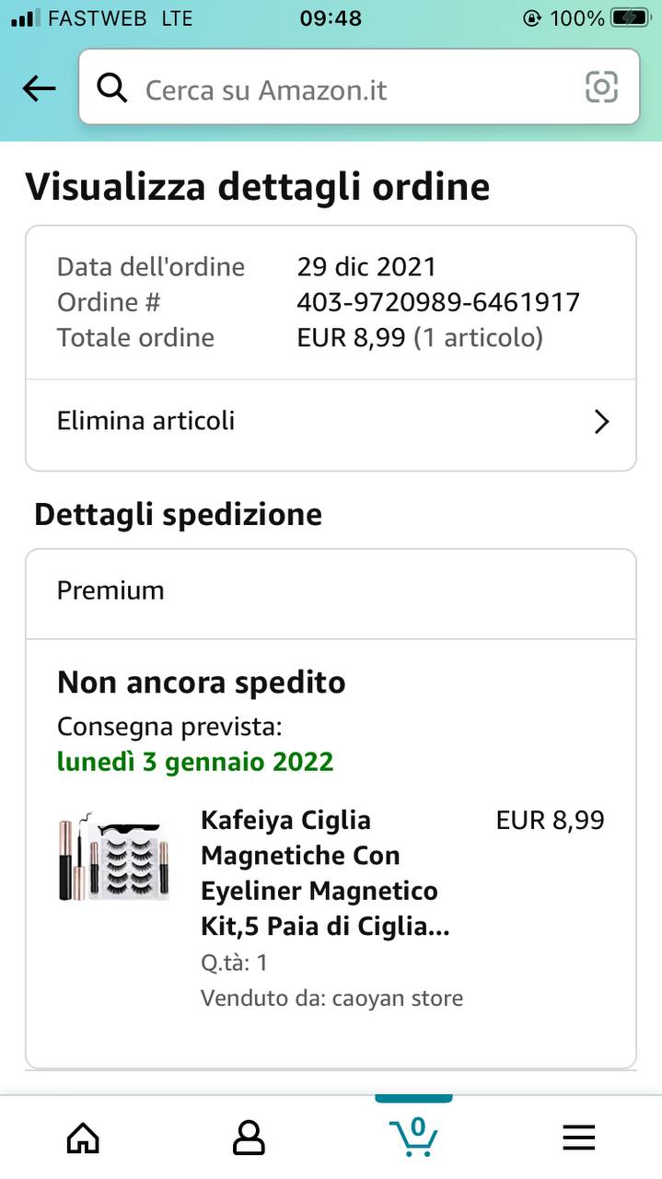The height and width of the screenshot is (1179, 662).
Task: Tap the order number 403-9720989-6461917
Action: [438, 302]
